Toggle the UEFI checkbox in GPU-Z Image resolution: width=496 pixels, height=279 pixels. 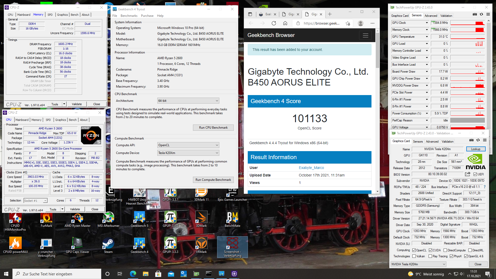pos(475,174)
